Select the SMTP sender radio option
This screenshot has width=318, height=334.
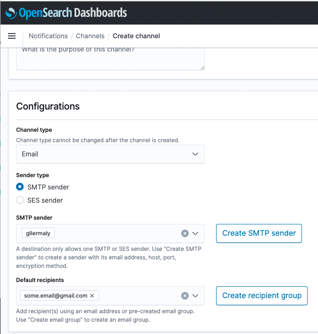[20, 187]
